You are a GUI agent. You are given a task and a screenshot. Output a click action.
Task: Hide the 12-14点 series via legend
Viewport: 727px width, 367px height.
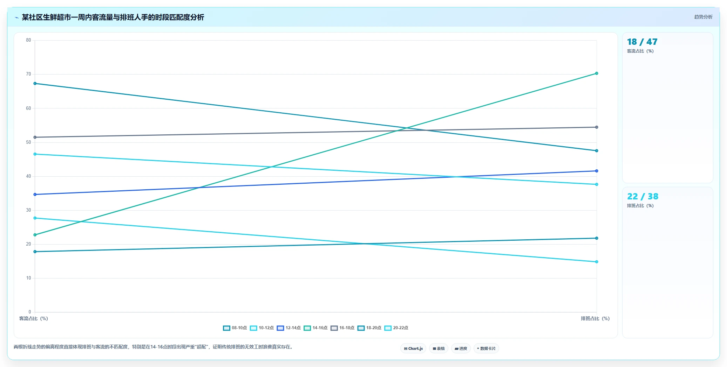point(289,328)
